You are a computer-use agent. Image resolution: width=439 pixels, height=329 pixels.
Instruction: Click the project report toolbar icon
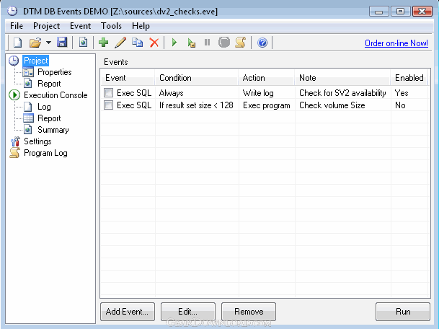tap(83, 43)
